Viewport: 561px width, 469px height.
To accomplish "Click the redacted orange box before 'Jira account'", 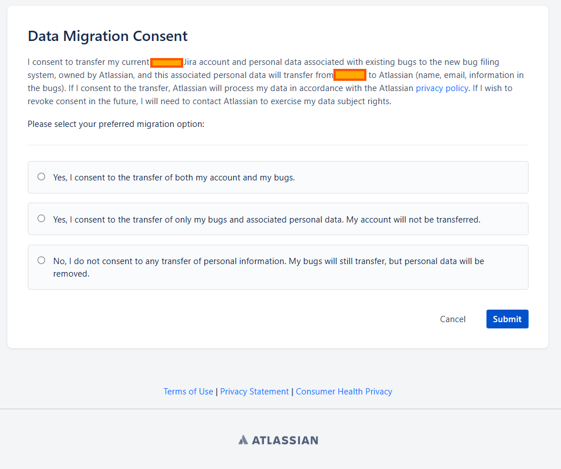I will pyautogui.click(x=166, y=62).
